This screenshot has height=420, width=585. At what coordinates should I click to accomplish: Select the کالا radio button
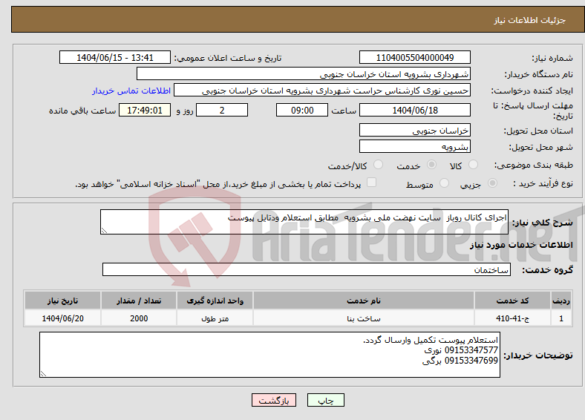click(473, 165)
